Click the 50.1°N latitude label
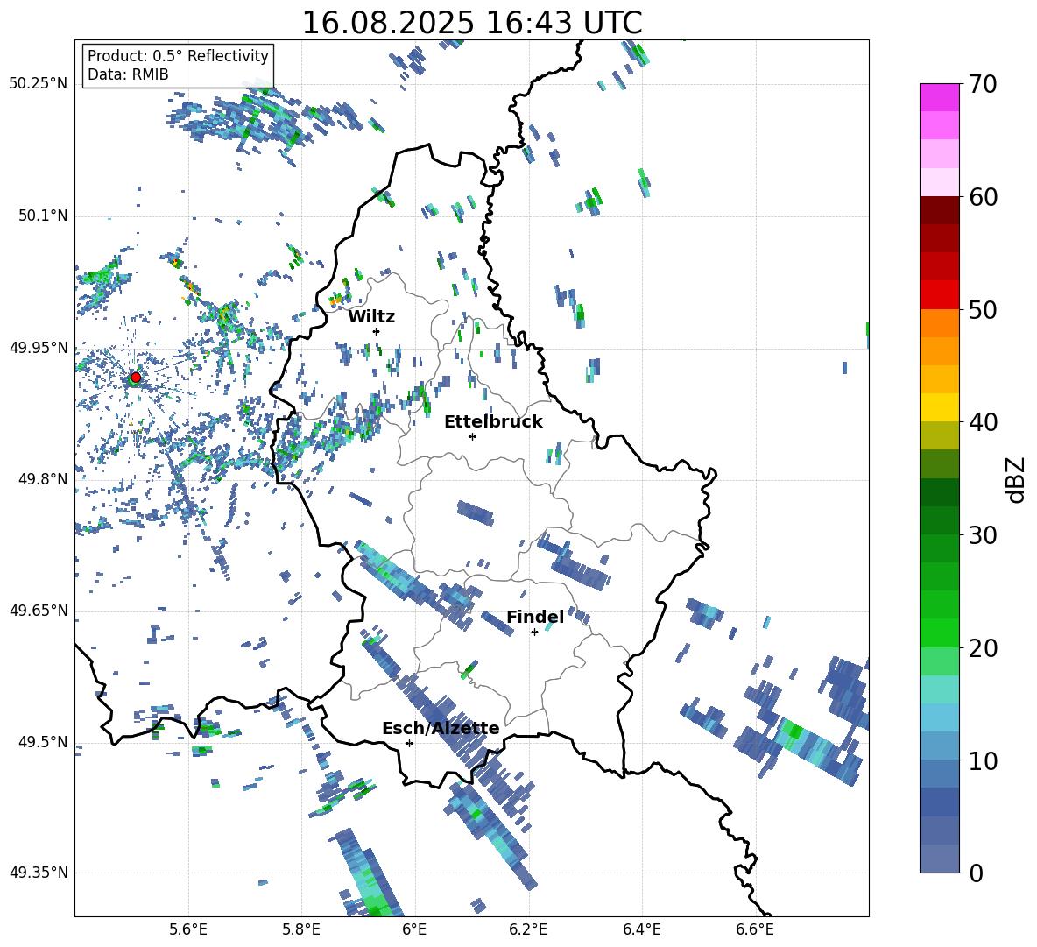Image resolution: width=1037 pixels, height=947 pixels. (x=43, y=216)
